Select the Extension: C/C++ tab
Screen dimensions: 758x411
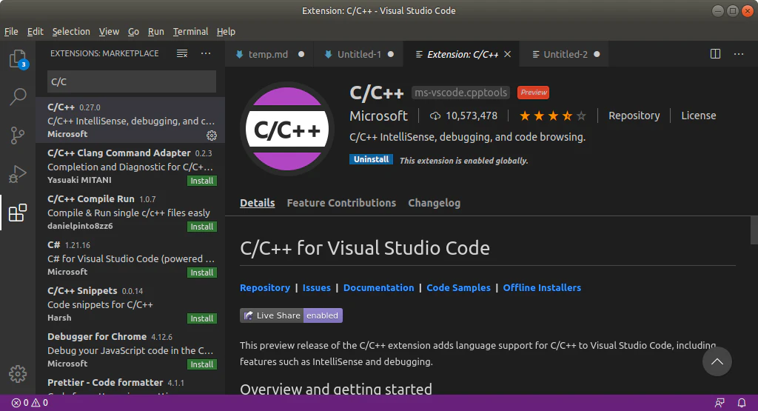coord(461,54)
